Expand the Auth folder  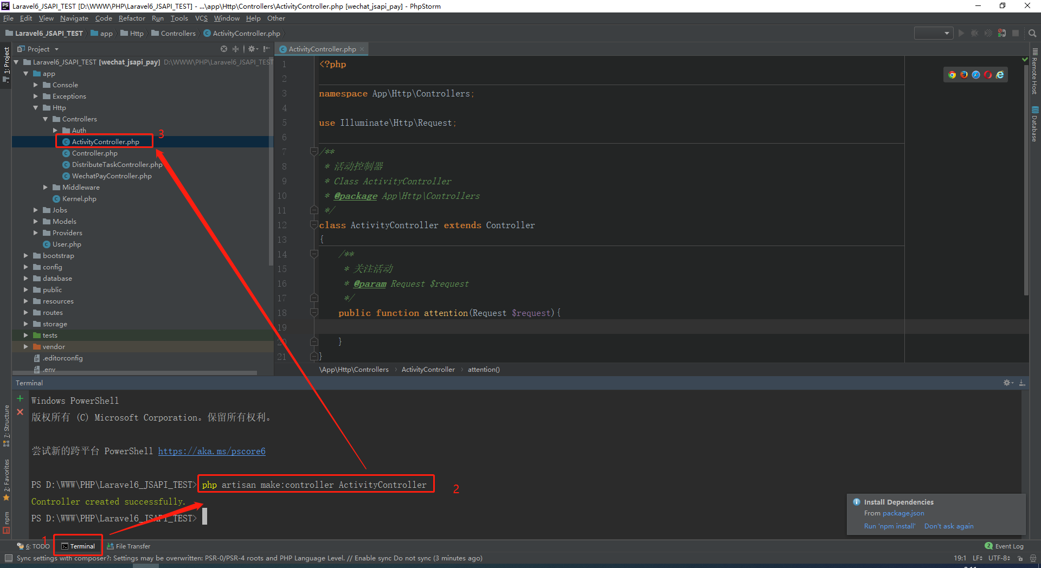pyautogui.click(x=55, y=131)
